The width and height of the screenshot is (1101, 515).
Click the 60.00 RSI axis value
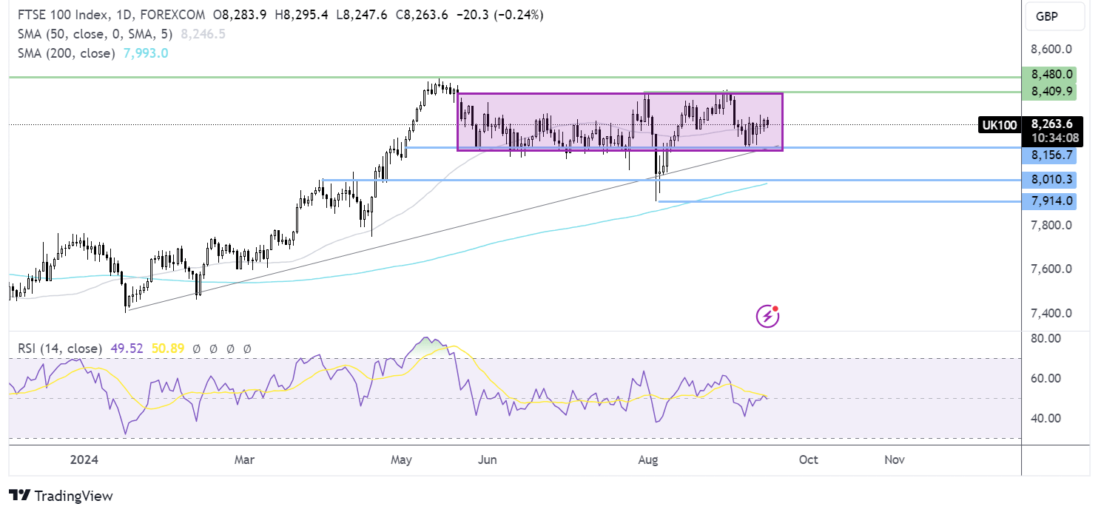click(x=1046, y=378)
